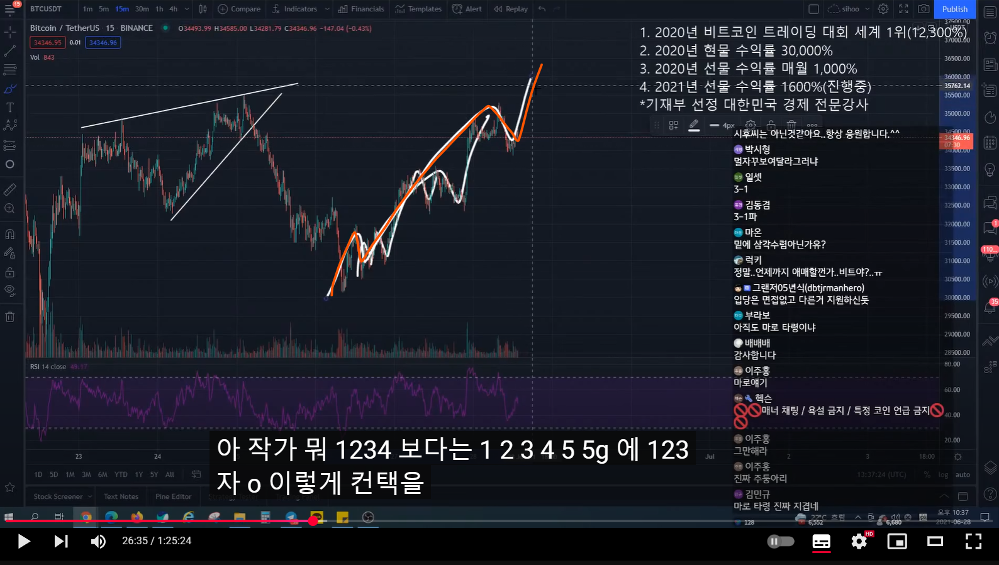This screenshot has width=999, height=565.
Task: Click the red playback scrubber handle
Action: (313, 521)
